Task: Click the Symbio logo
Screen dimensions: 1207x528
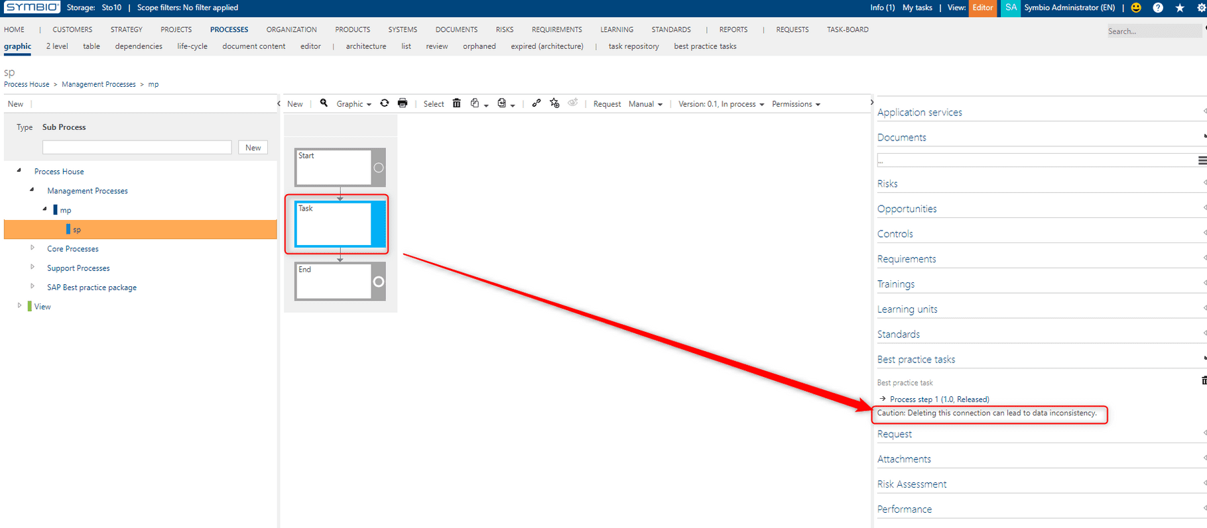Action: coord(32,7)
